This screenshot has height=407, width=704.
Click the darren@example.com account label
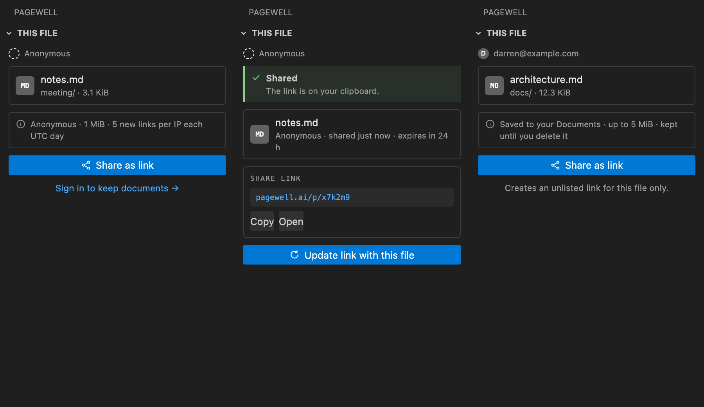[x=536, y=54]
